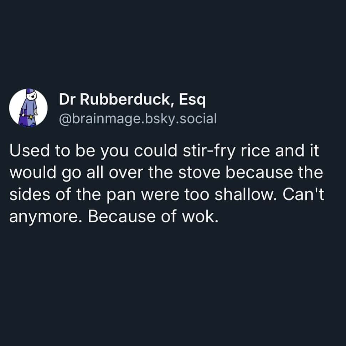
Task: Click the word "Esq" in display name
Action: (192, 100)
